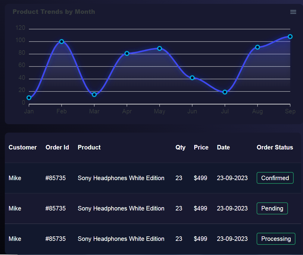
Task: Select the Order Status column header
Action: [275, 147]
